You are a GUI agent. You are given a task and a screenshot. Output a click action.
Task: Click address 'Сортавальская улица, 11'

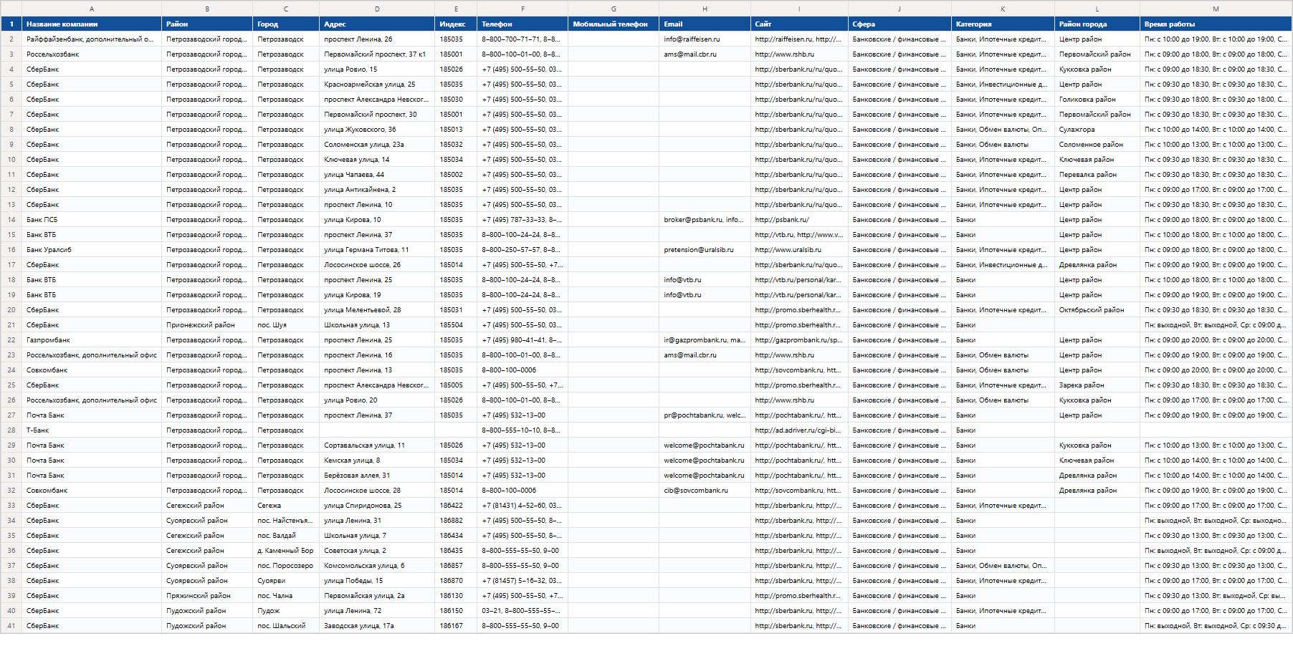coord(377,445)
